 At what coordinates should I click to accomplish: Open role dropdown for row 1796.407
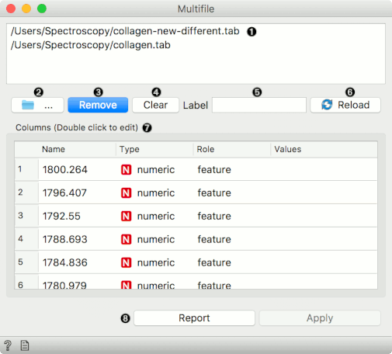click(232, 193)
